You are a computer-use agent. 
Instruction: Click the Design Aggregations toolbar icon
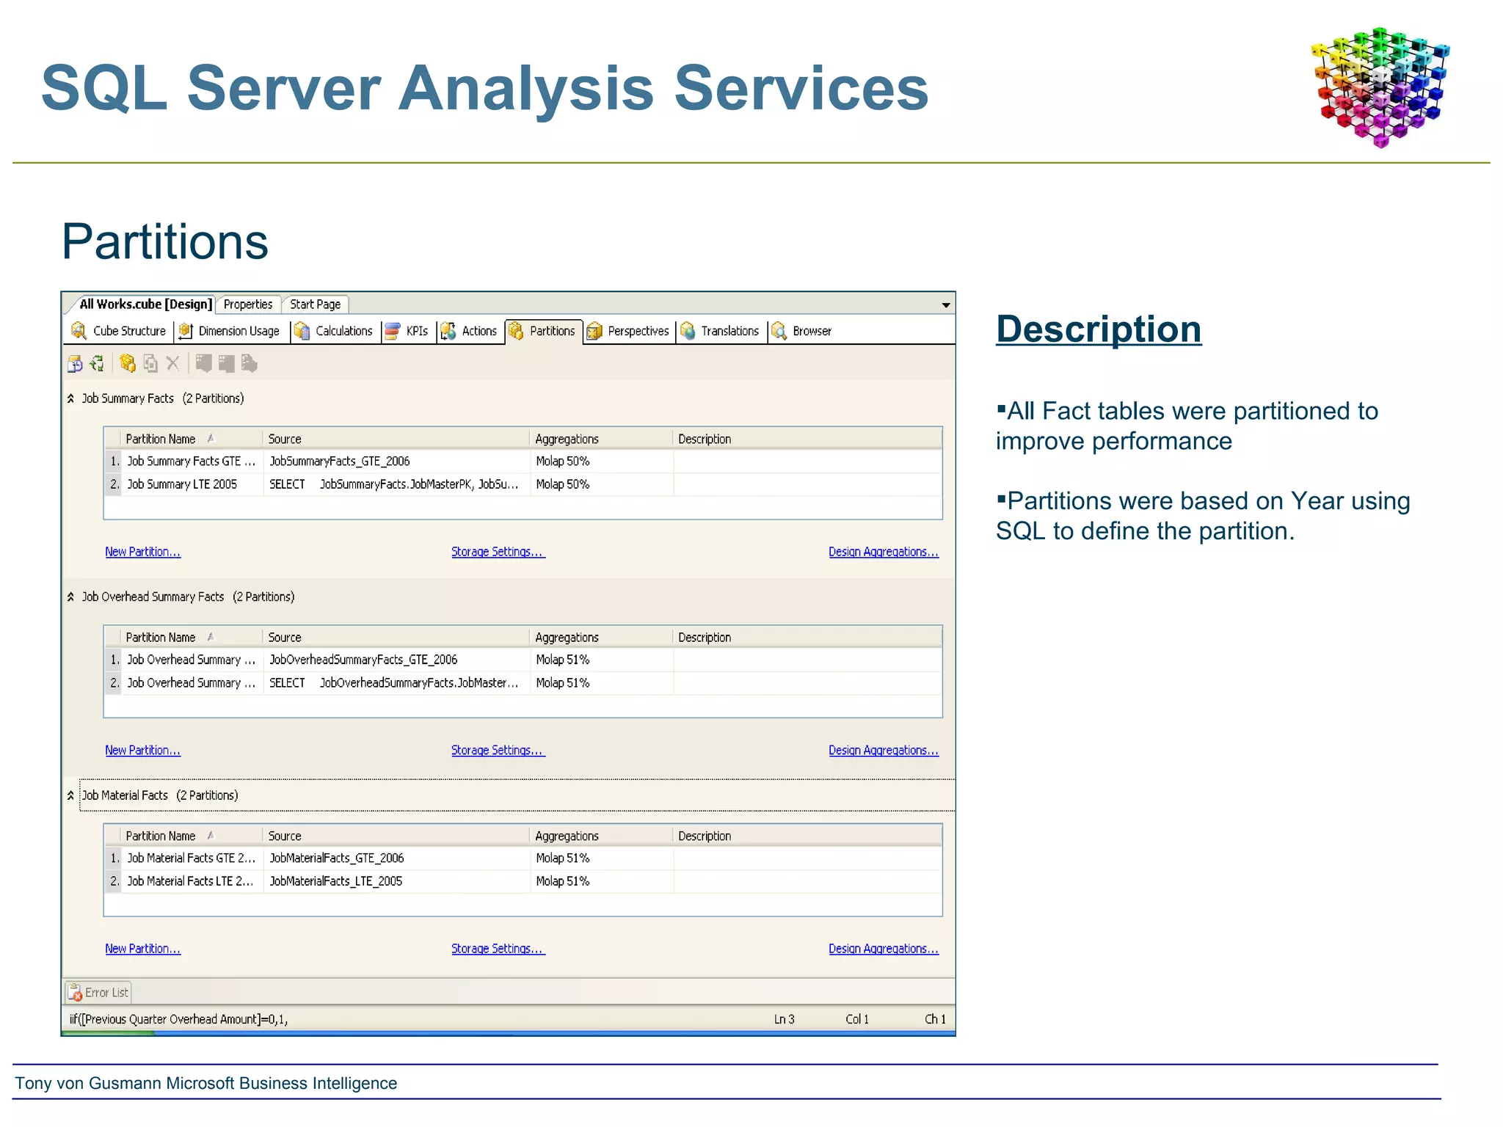click(226, 363)
